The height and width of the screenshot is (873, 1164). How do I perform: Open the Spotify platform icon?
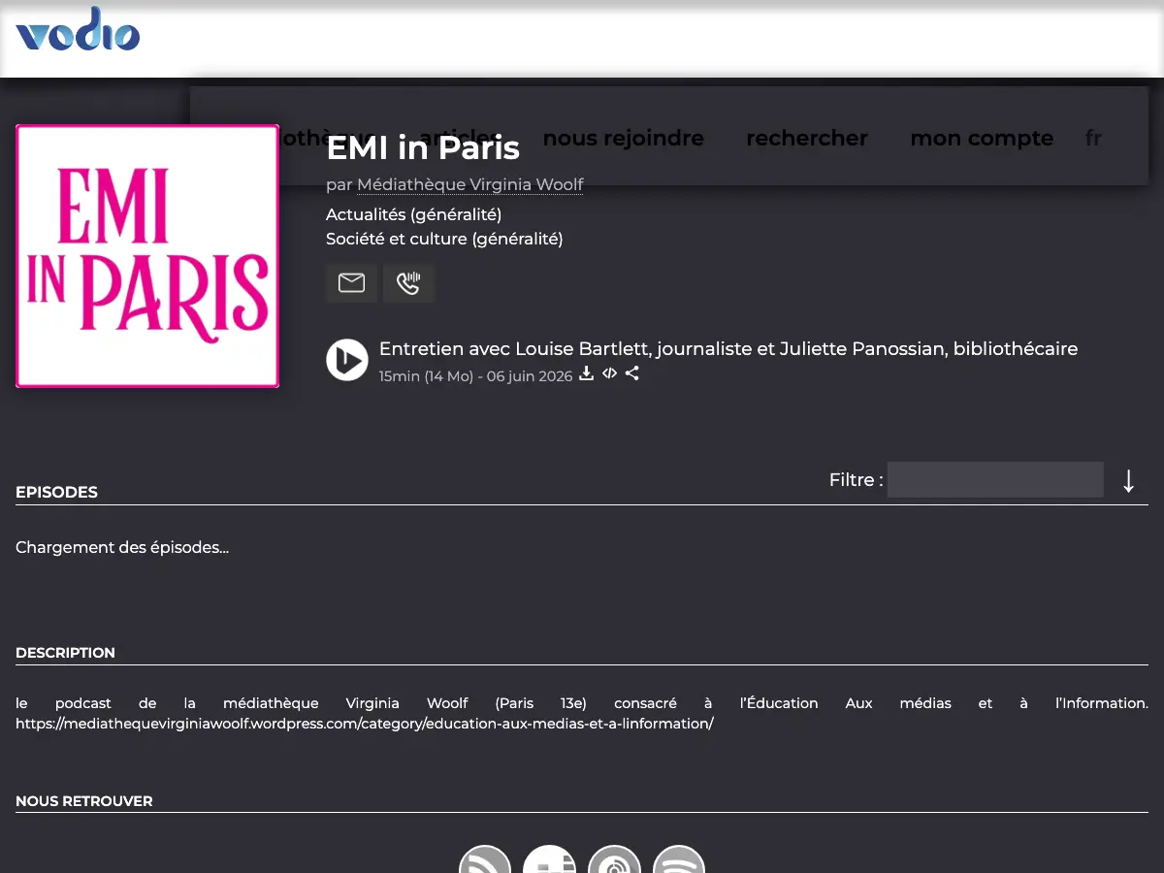coord(679,859)
